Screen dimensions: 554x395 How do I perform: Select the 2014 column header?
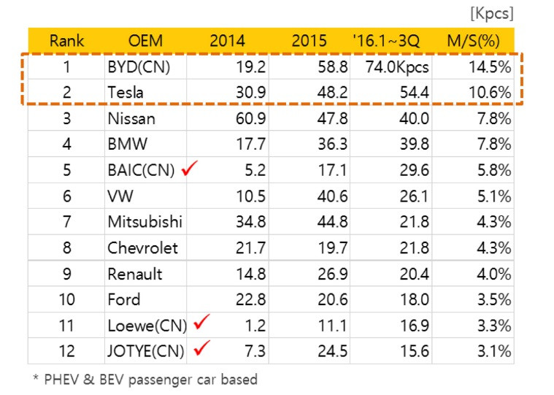click(227, 41)
